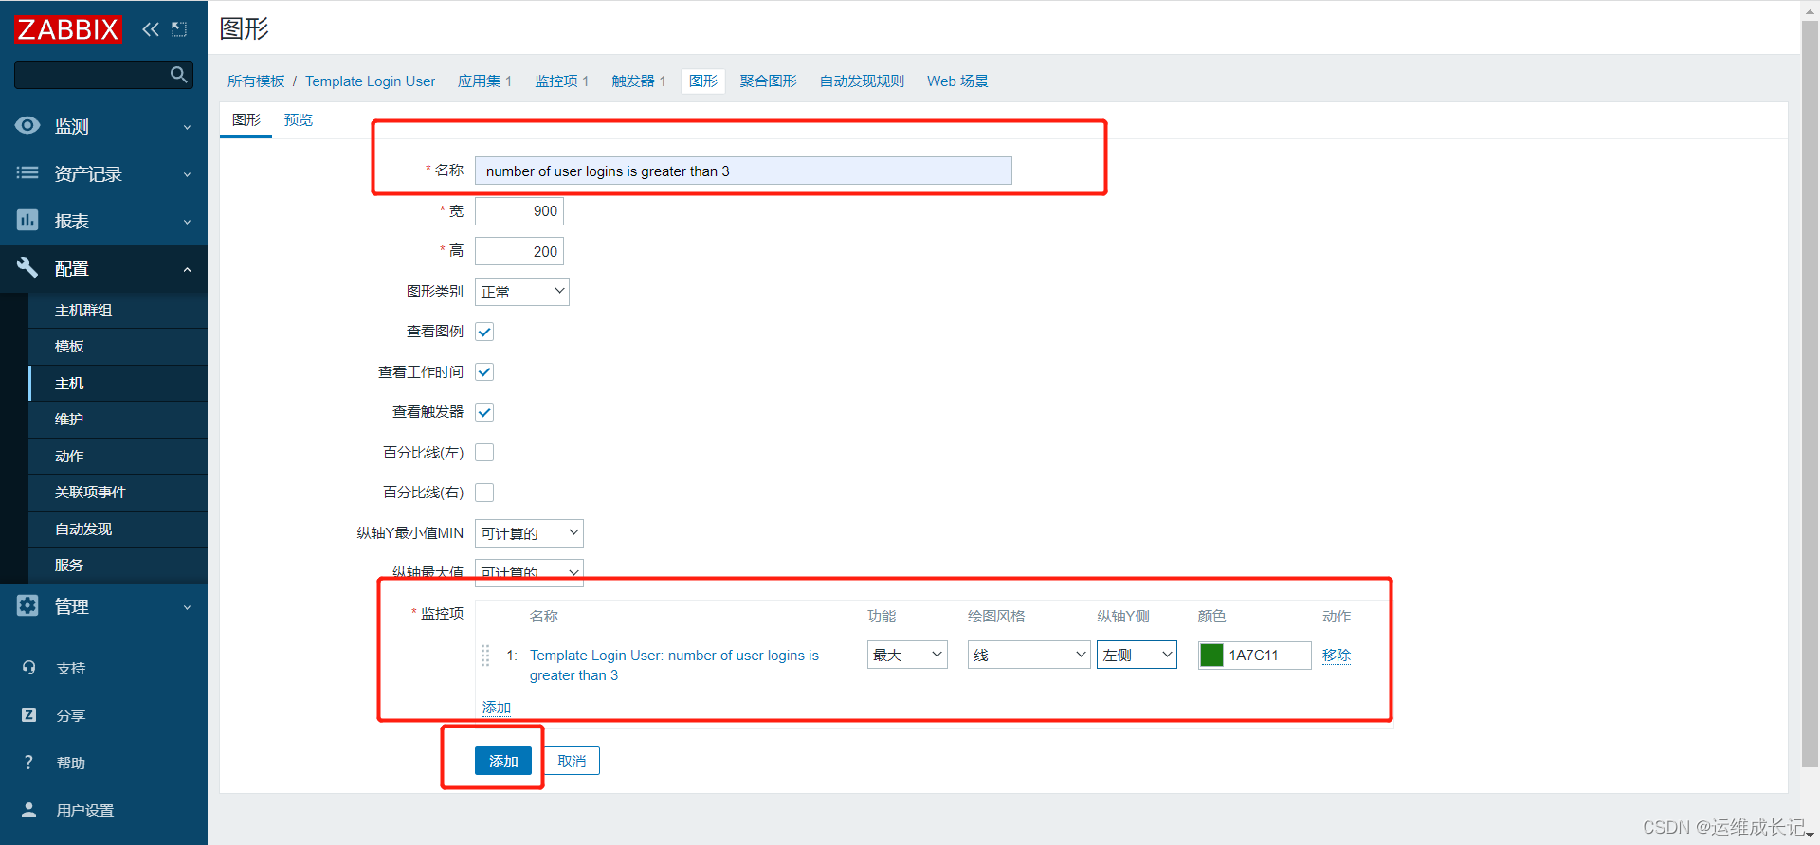Screen dimensions: 1820x845
Task: Enable the 百分比线(左) checkbox
Action: click(x=484, y=452)
